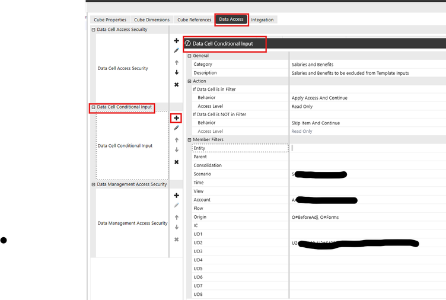Go to the Cube Dimensions tab
Viewport: 446px width, 300px height.
pyautogui.click(x=152, y=20)
